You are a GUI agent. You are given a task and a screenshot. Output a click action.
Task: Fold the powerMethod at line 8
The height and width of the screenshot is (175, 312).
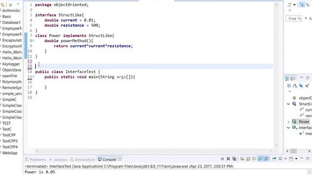pos(34,40)
